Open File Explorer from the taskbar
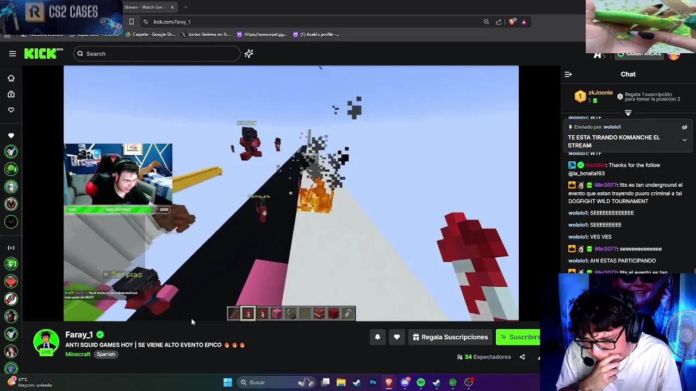 (x=341, y=382)
